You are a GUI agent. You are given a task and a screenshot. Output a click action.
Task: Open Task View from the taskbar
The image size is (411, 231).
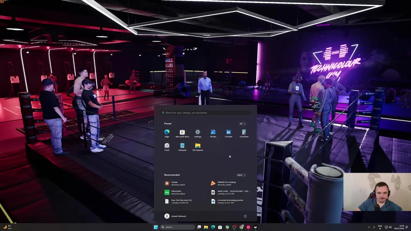click(x=199, y=227)
